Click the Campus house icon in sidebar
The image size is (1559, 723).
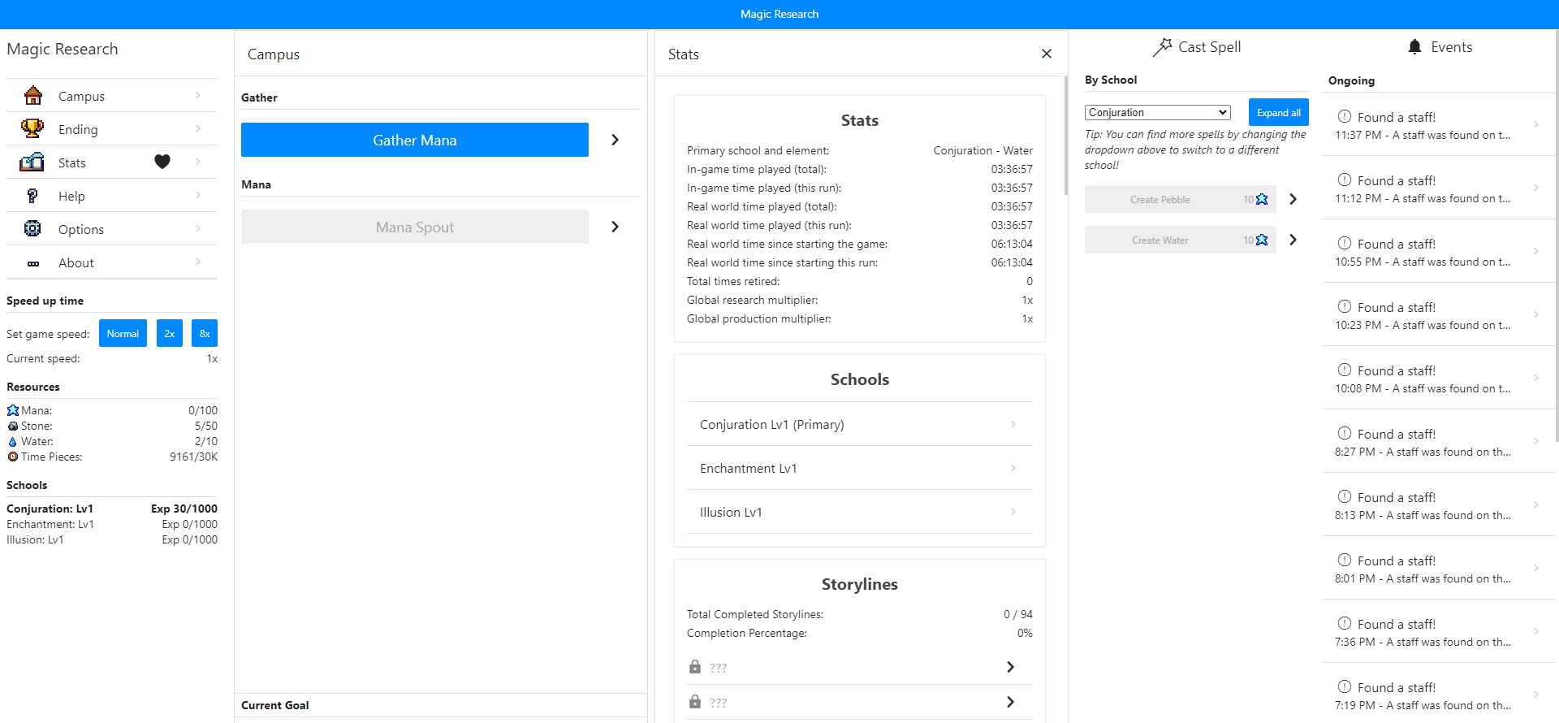33,96
